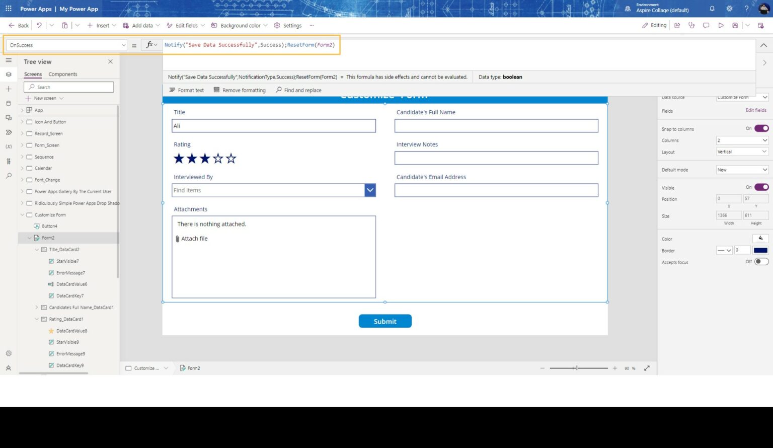Click the Save icon in the toolbar
Viewport: 773px width, 448px height.
[735, 25]
